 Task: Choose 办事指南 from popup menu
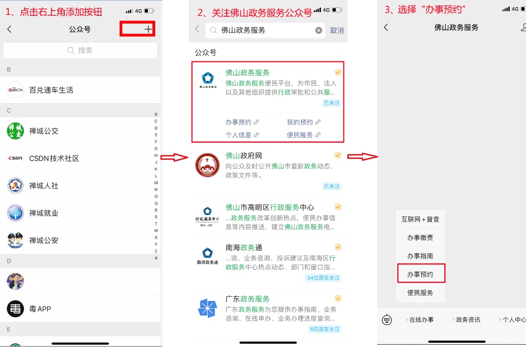[x=420, y=256]
